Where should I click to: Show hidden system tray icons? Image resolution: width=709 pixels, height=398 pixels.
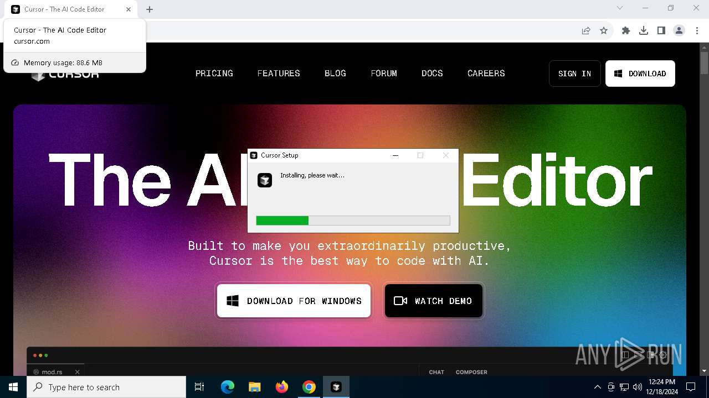[x=597, y=387]
